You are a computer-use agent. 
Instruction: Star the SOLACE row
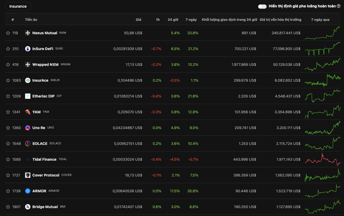[8, 144]
